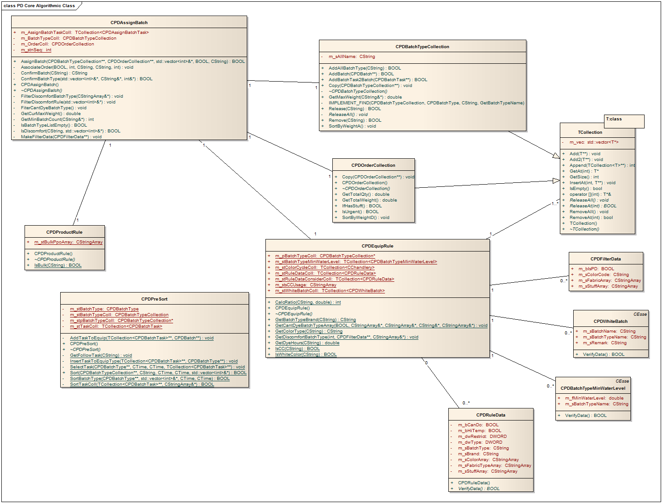
Task: Select the CPDFilterData class header
Action: click(605, 259)
